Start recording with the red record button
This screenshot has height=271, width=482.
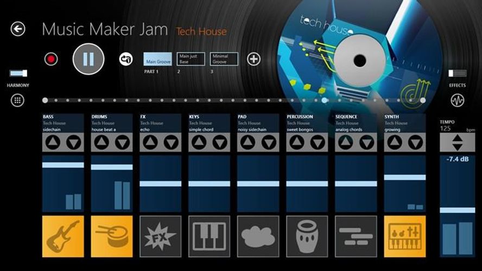[x=51, y=59]
